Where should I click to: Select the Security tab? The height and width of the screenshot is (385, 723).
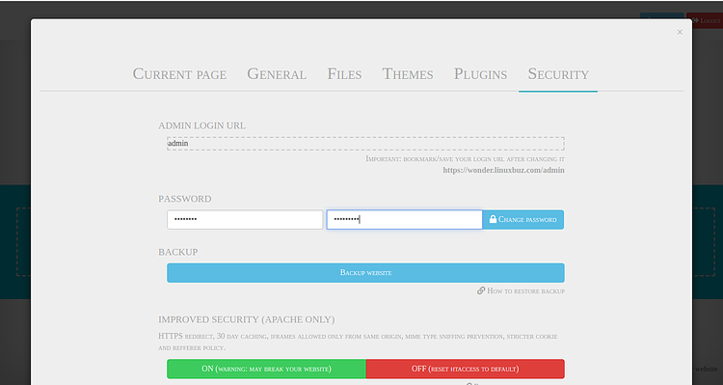[x=558, y=74]
